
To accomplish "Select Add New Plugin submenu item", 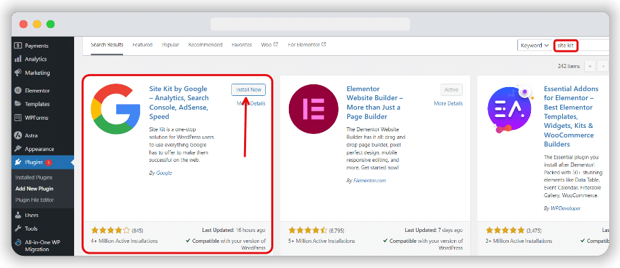I will tap(35, 189).
